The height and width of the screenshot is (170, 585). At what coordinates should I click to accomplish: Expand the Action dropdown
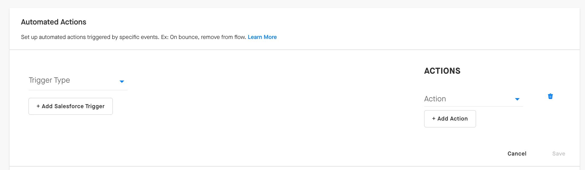click(473, 99)
